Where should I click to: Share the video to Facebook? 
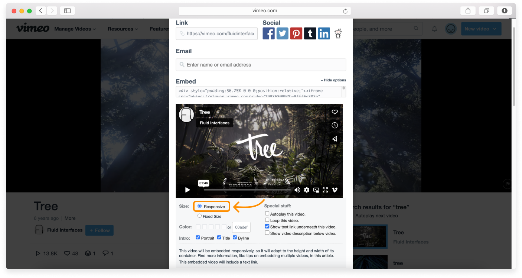pos(268,33)
